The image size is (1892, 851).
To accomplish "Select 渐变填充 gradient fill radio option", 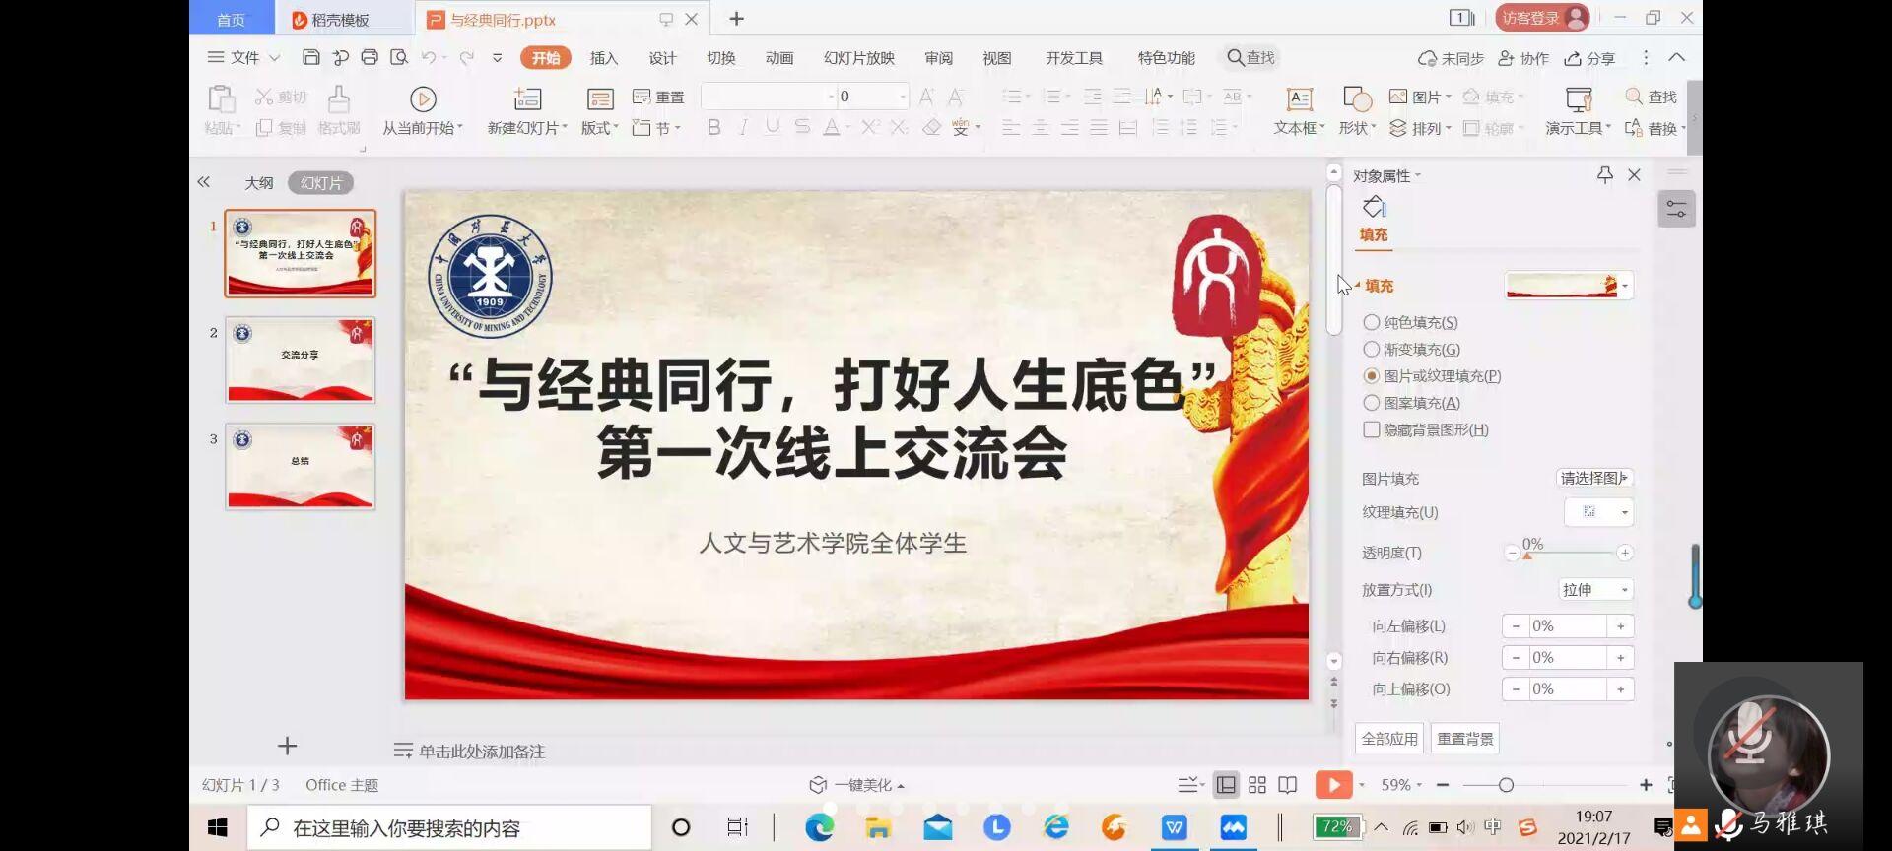I will pos(1371,349).
